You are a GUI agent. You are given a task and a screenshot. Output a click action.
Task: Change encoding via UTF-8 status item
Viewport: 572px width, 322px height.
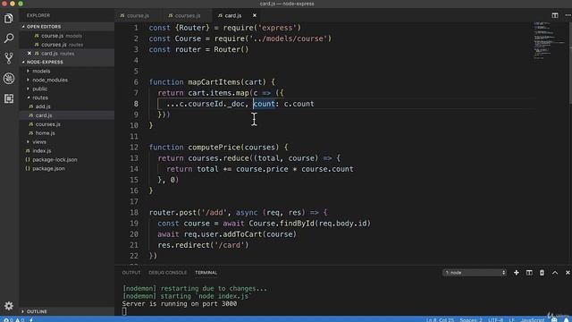(495, 320)
